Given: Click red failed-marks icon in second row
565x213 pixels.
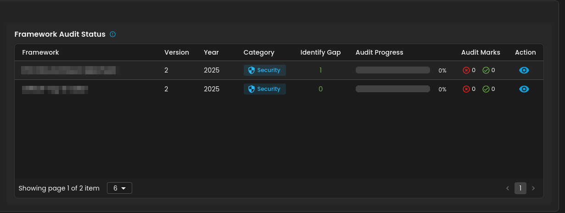Looking at the screenshot, I should click(466, 89).
